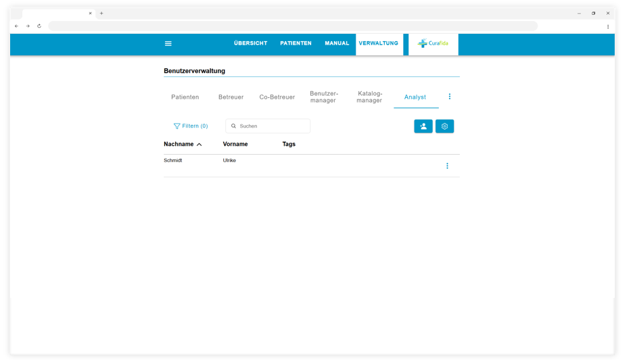Click the Schmidt last name cell
The image size is (637, 360).
pos(173,160)
